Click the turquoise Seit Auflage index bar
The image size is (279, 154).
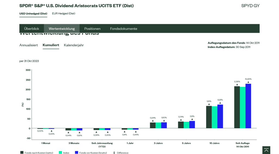[243, 107]
